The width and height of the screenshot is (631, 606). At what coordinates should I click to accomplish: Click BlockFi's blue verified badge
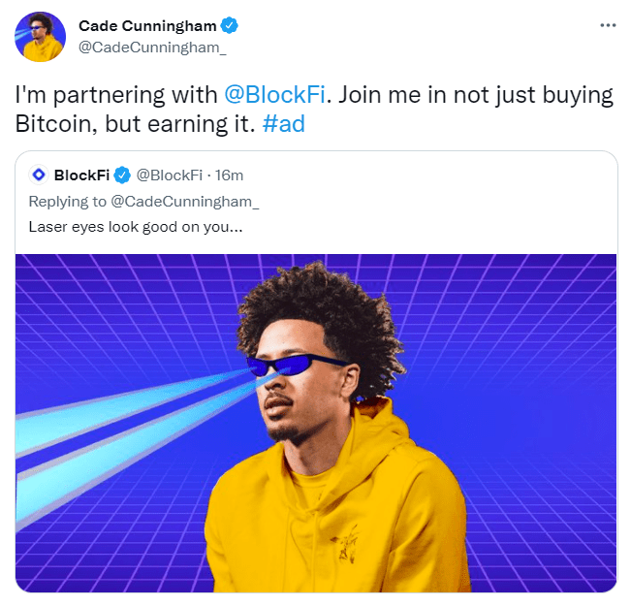click(x=122, y=175)
